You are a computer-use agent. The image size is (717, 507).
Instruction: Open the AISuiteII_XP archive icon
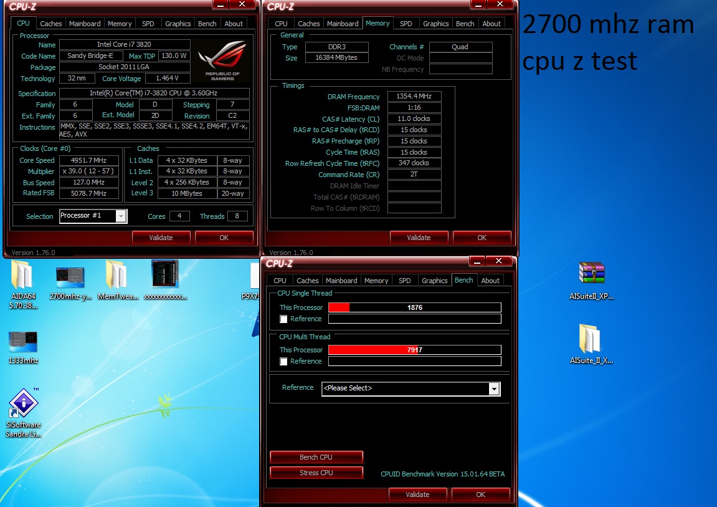point(591,281)
